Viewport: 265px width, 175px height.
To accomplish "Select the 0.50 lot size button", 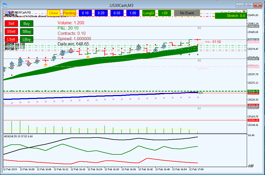I will (x=117, y=13).
